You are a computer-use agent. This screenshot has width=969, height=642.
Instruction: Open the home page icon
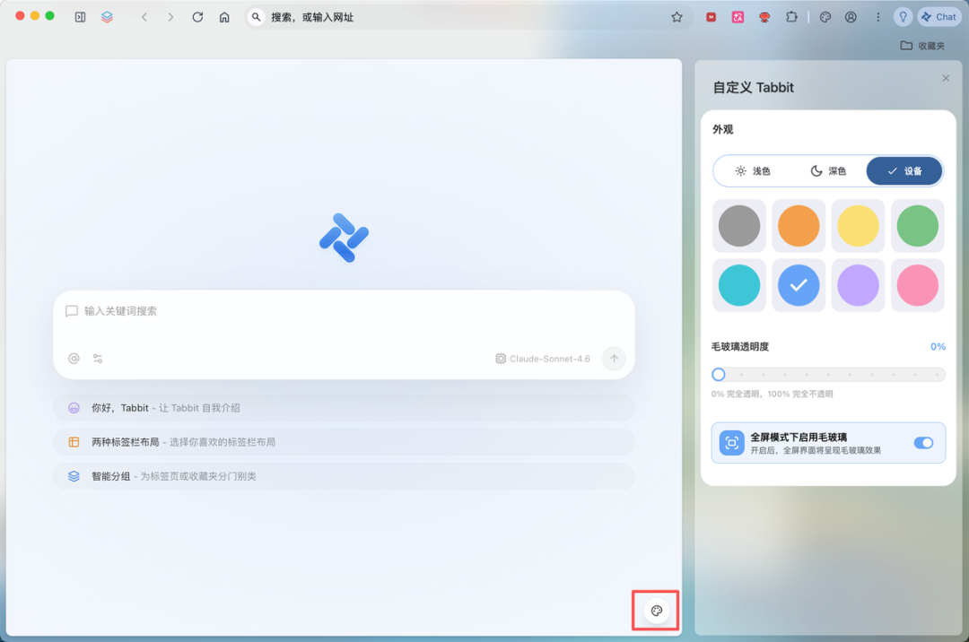(224, 17)
